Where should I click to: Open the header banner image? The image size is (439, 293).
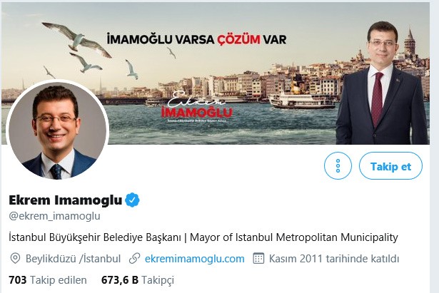pyautogui.click(x=216, y=73)
